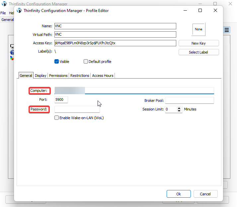Enable the Default profile checkbox
This screenshot has height=207, width=237.
coord(86,62)
